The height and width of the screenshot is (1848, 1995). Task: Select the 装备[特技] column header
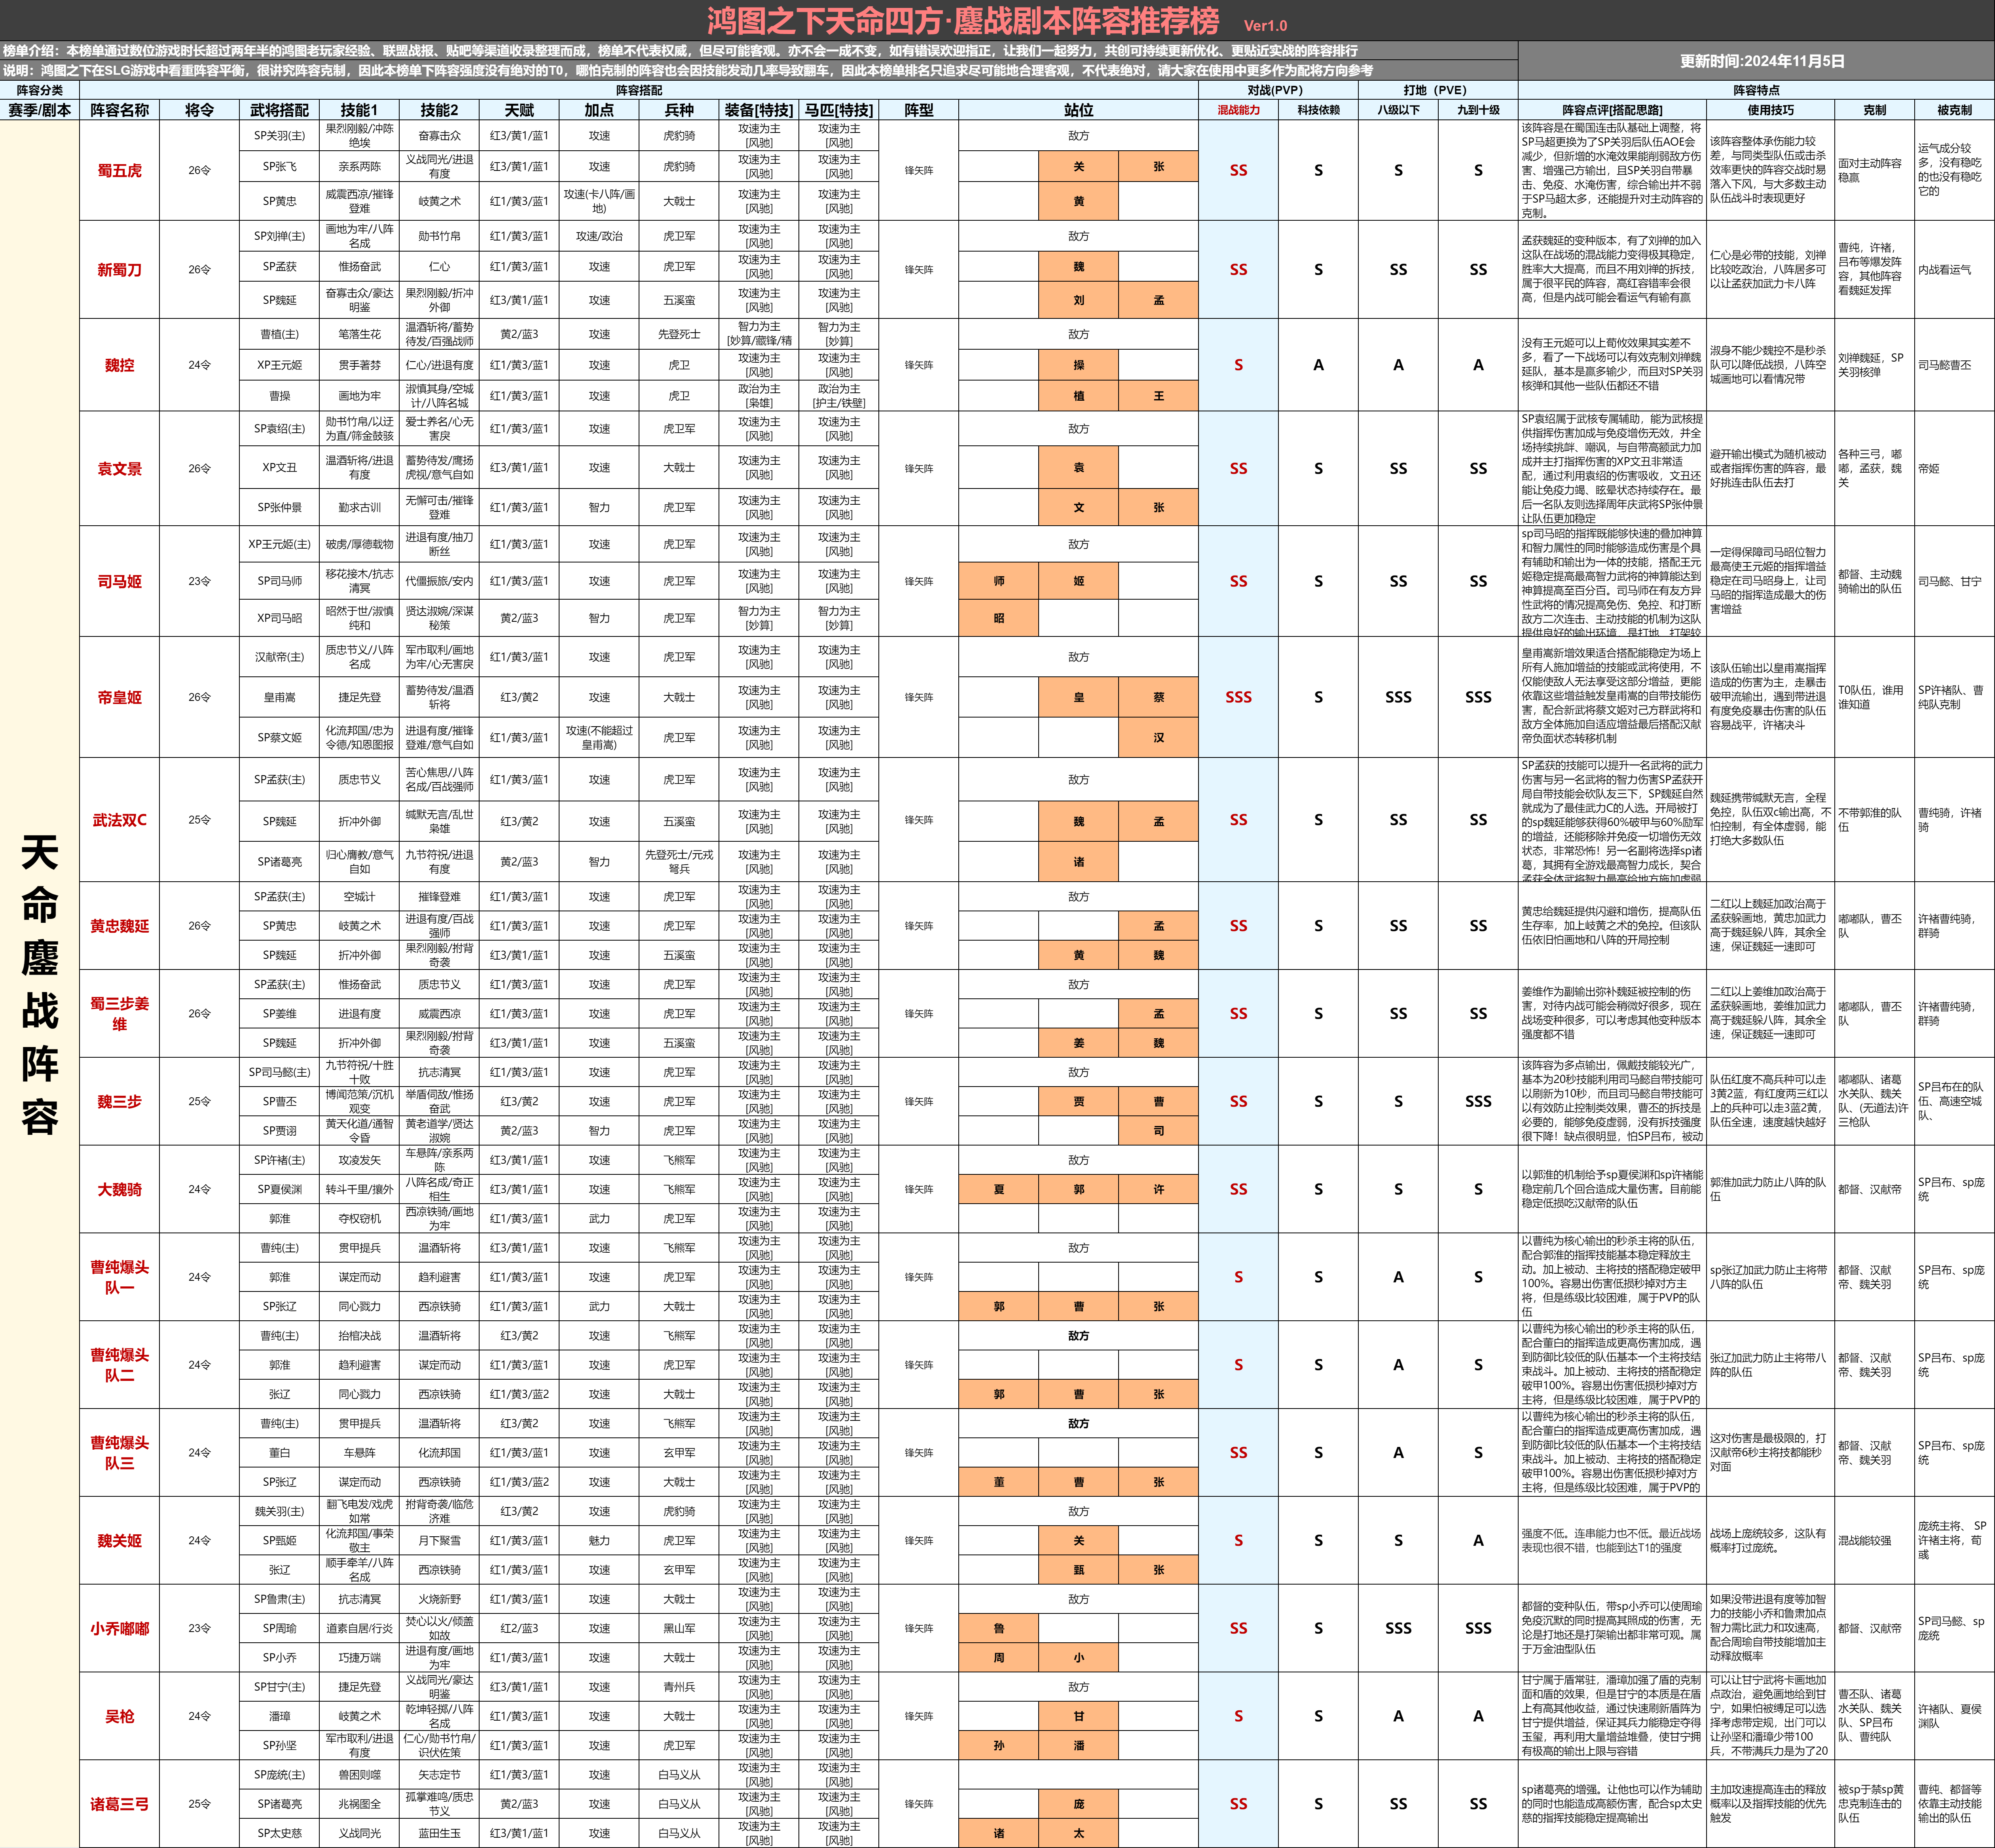point(759,110)
